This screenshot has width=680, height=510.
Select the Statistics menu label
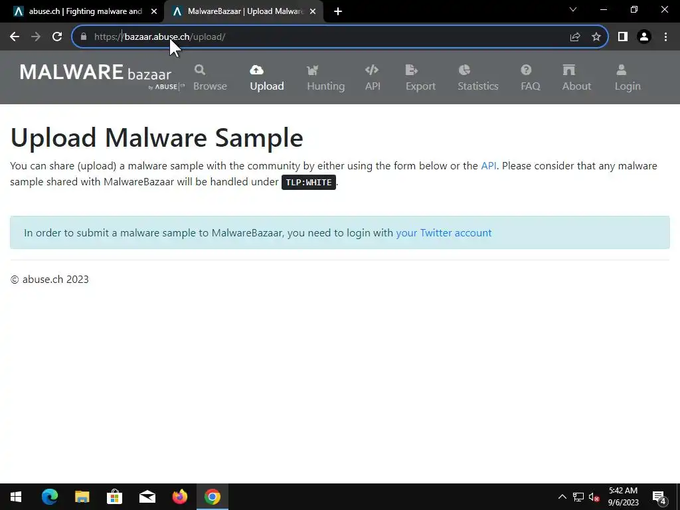click(478, 86)
